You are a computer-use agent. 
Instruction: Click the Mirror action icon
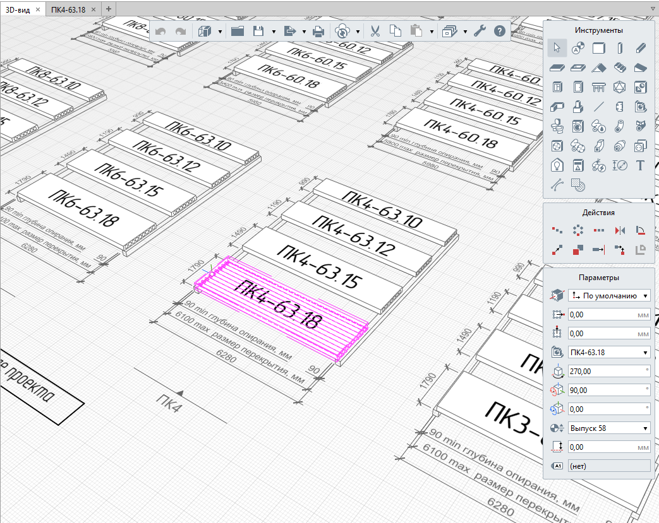pyautogui.click(x=619, y=230)
